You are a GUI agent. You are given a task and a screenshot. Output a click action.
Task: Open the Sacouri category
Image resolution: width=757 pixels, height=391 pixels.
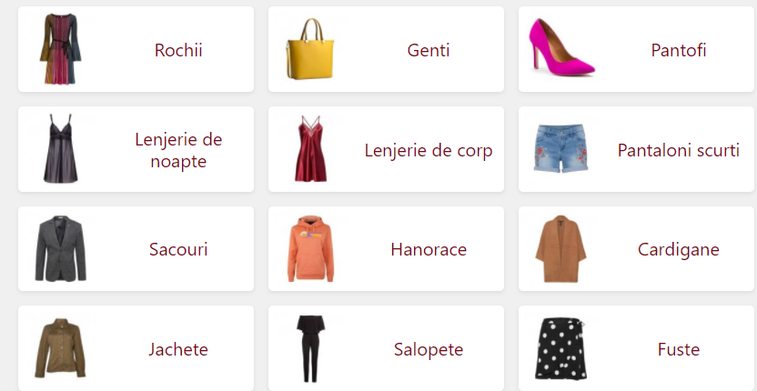(178, 249)
